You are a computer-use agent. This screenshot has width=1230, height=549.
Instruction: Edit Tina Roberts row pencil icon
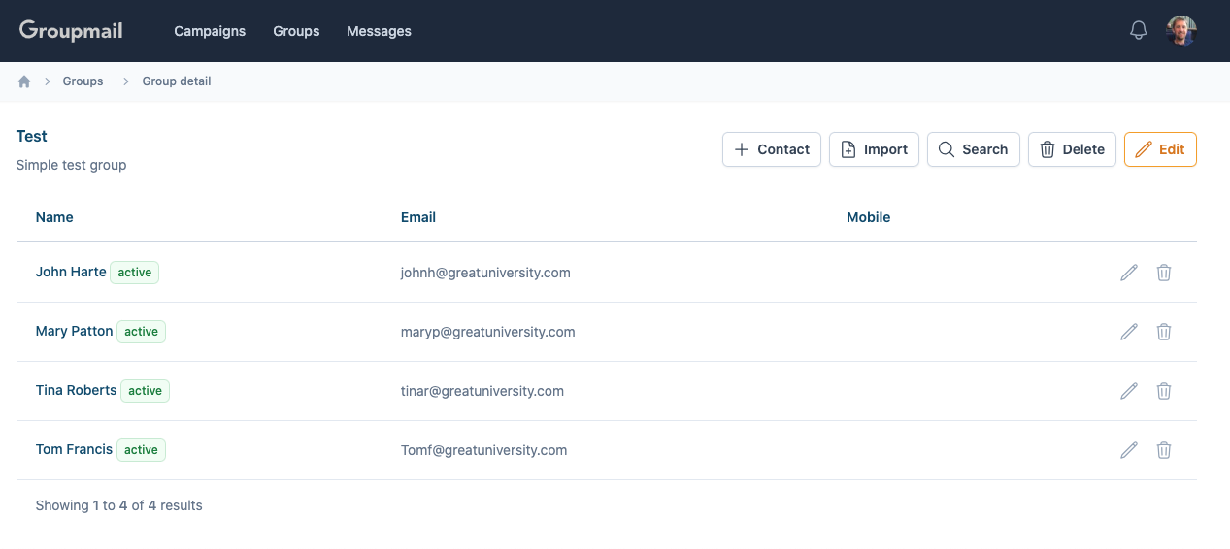point(1128,391)
